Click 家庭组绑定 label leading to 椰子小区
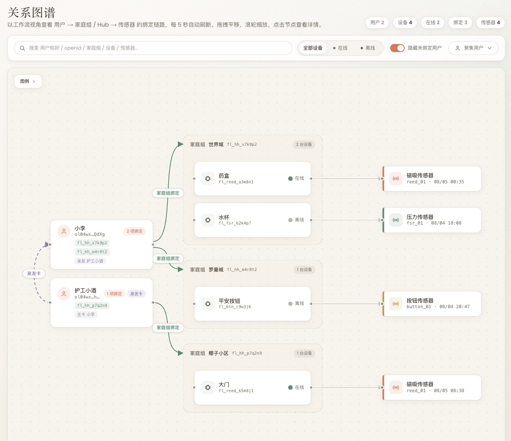 point(168,328)
